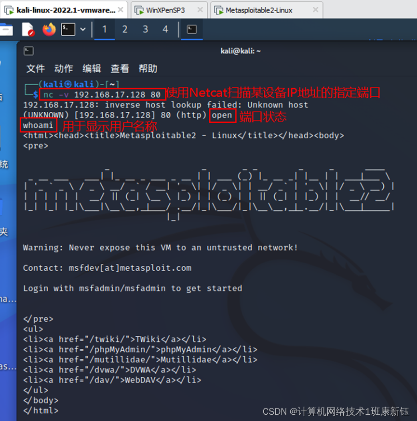The height and width of the screenshot is (421, 417).
Task: Open terminal emulator from the panel
Action: [x=68, y=29]
